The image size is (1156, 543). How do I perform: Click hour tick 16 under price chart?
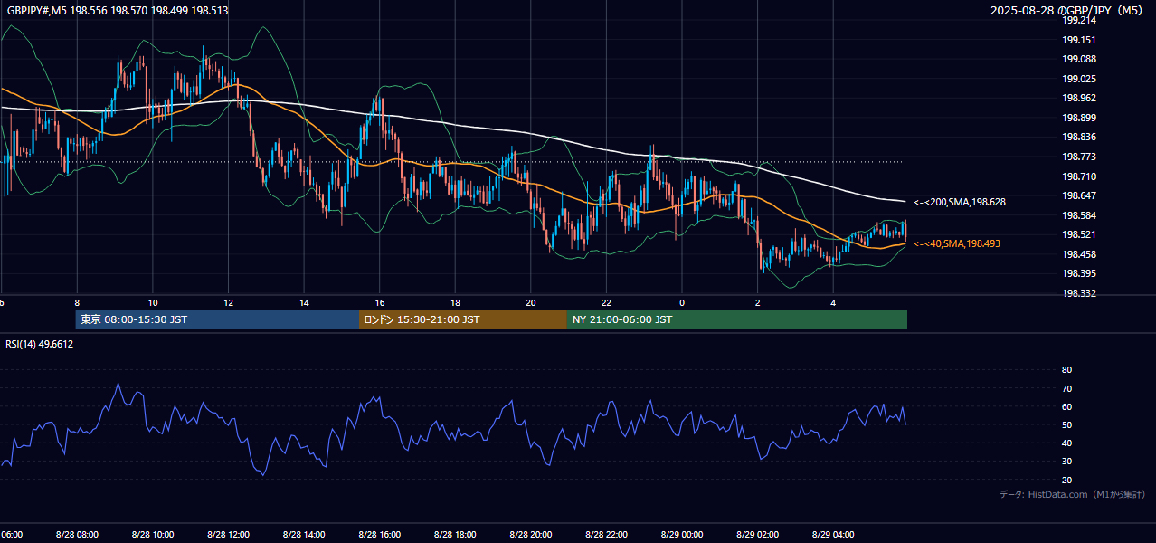tap(380, 302)
